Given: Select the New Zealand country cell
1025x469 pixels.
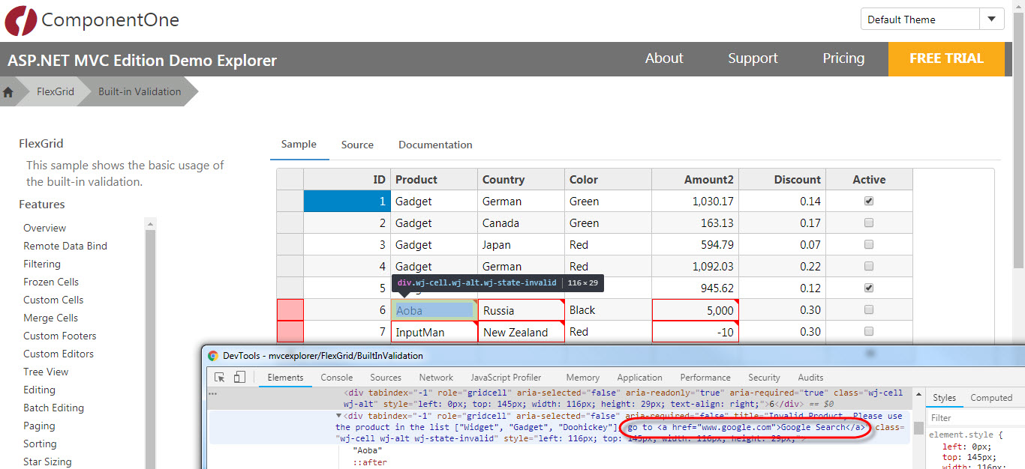Looking at the screenshot, I should [x=521, y=332].
